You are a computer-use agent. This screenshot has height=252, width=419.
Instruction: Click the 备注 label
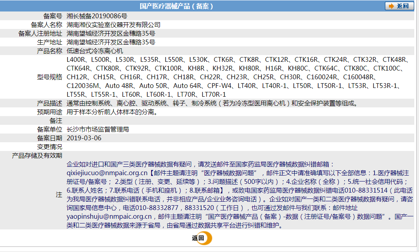(56, 121)
